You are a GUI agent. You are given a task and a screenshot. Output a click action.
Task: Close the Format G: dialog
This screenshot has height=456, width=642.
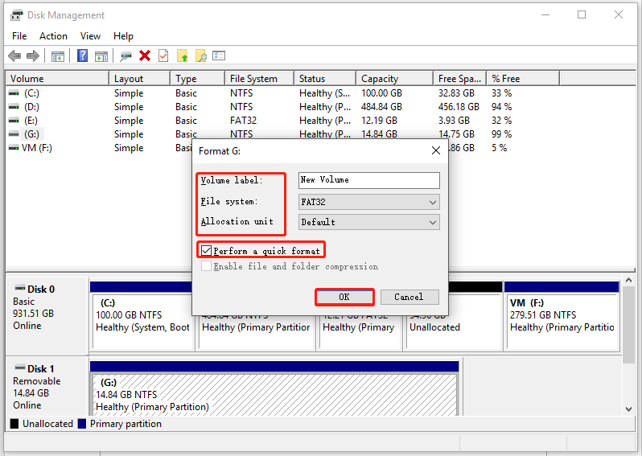(436, 150)
